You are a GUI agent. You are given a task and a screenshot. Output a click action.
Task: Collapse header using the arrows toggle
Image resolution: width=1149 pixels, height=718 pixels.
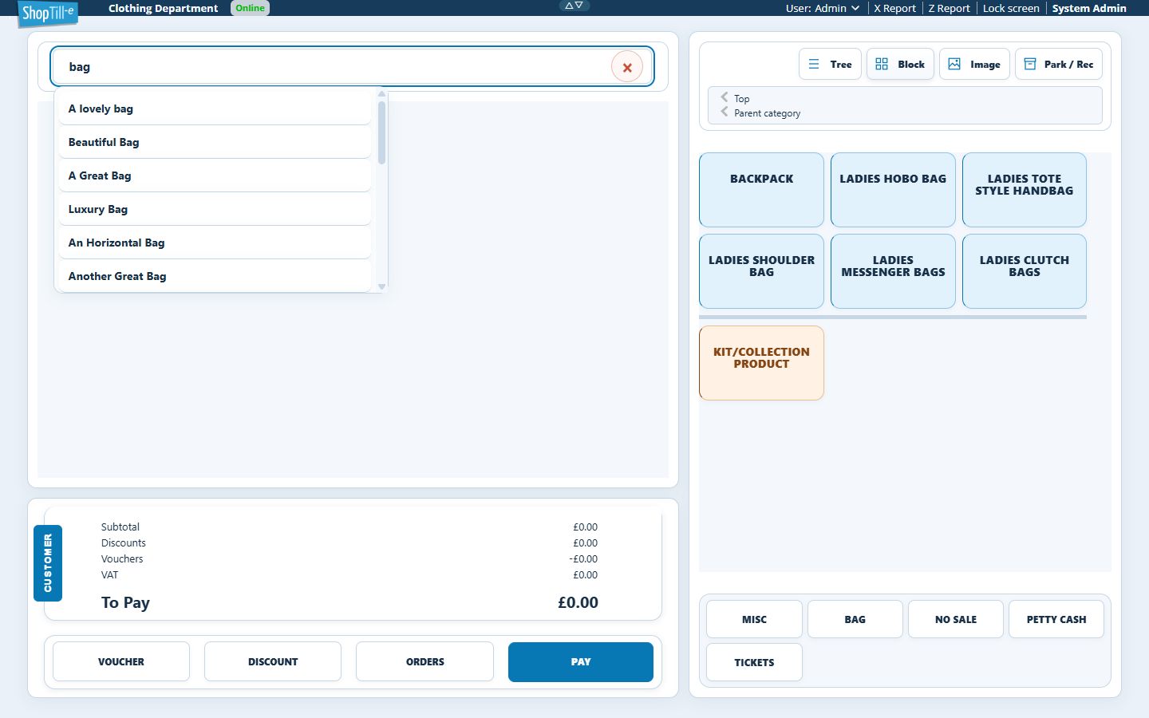[574, 6]
